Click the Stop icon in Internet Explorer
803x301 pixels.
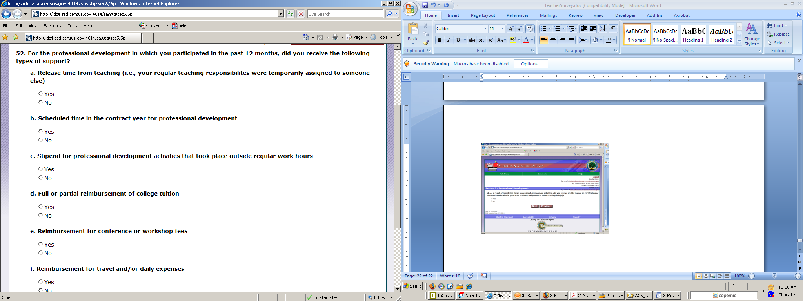point(301,14)
